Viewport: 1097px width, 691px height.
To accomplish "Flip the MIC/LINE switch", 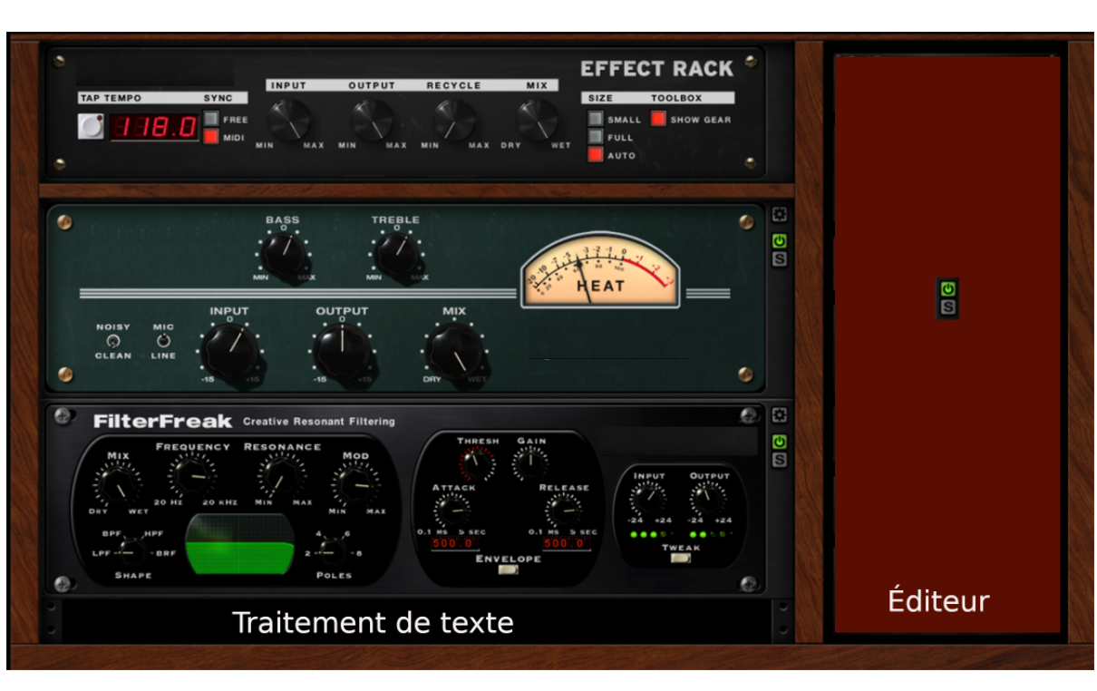I will (163, 341).
